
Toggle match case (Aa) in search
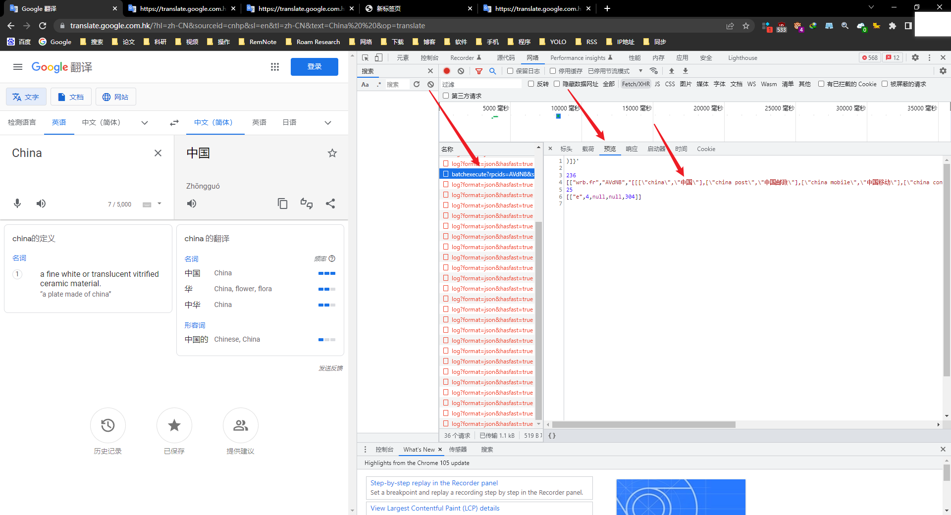click(x=365, y=84)
